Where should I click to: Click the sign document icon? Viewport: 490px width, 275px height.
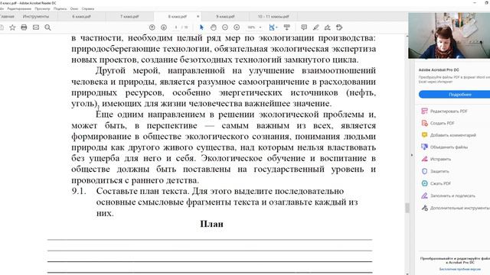point(328,27)
